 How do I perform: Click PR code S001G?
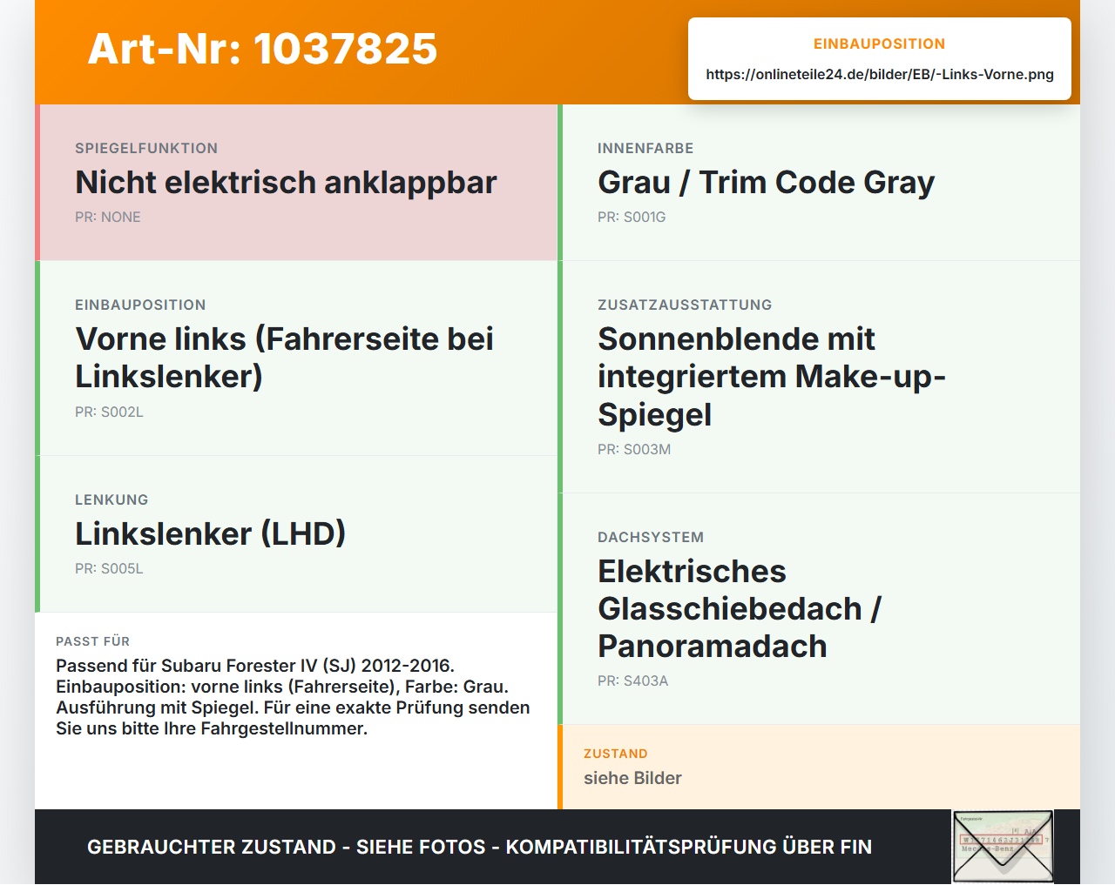tap(632, 218)
